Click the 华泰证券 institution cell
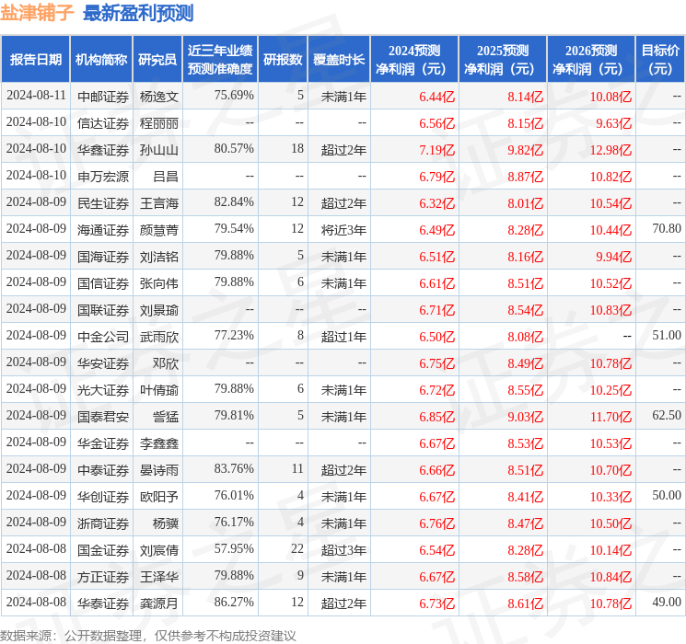Image resolution: width=686 pixels, height=644 pixels. [103, 604]
